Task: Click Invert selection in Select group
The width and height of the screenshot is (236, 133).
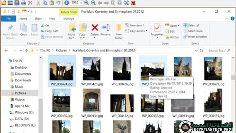Action: coord(195,37)
